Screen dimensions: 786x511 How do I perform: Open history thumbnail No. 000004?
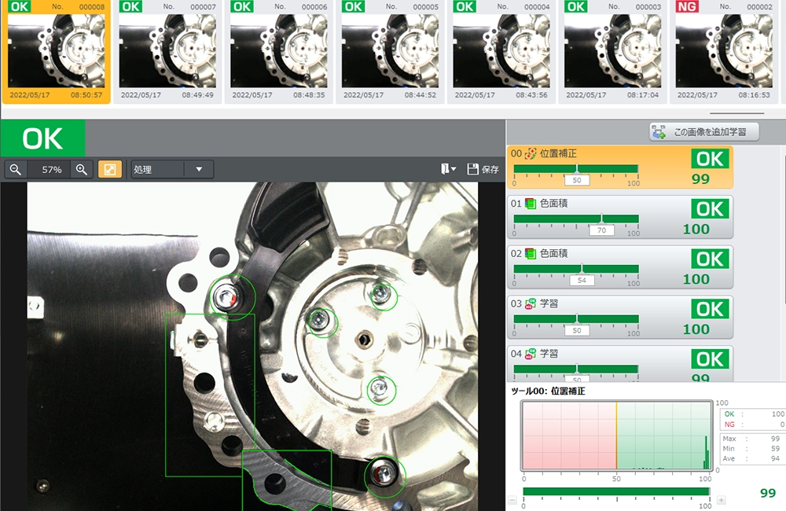pos(501,51)
